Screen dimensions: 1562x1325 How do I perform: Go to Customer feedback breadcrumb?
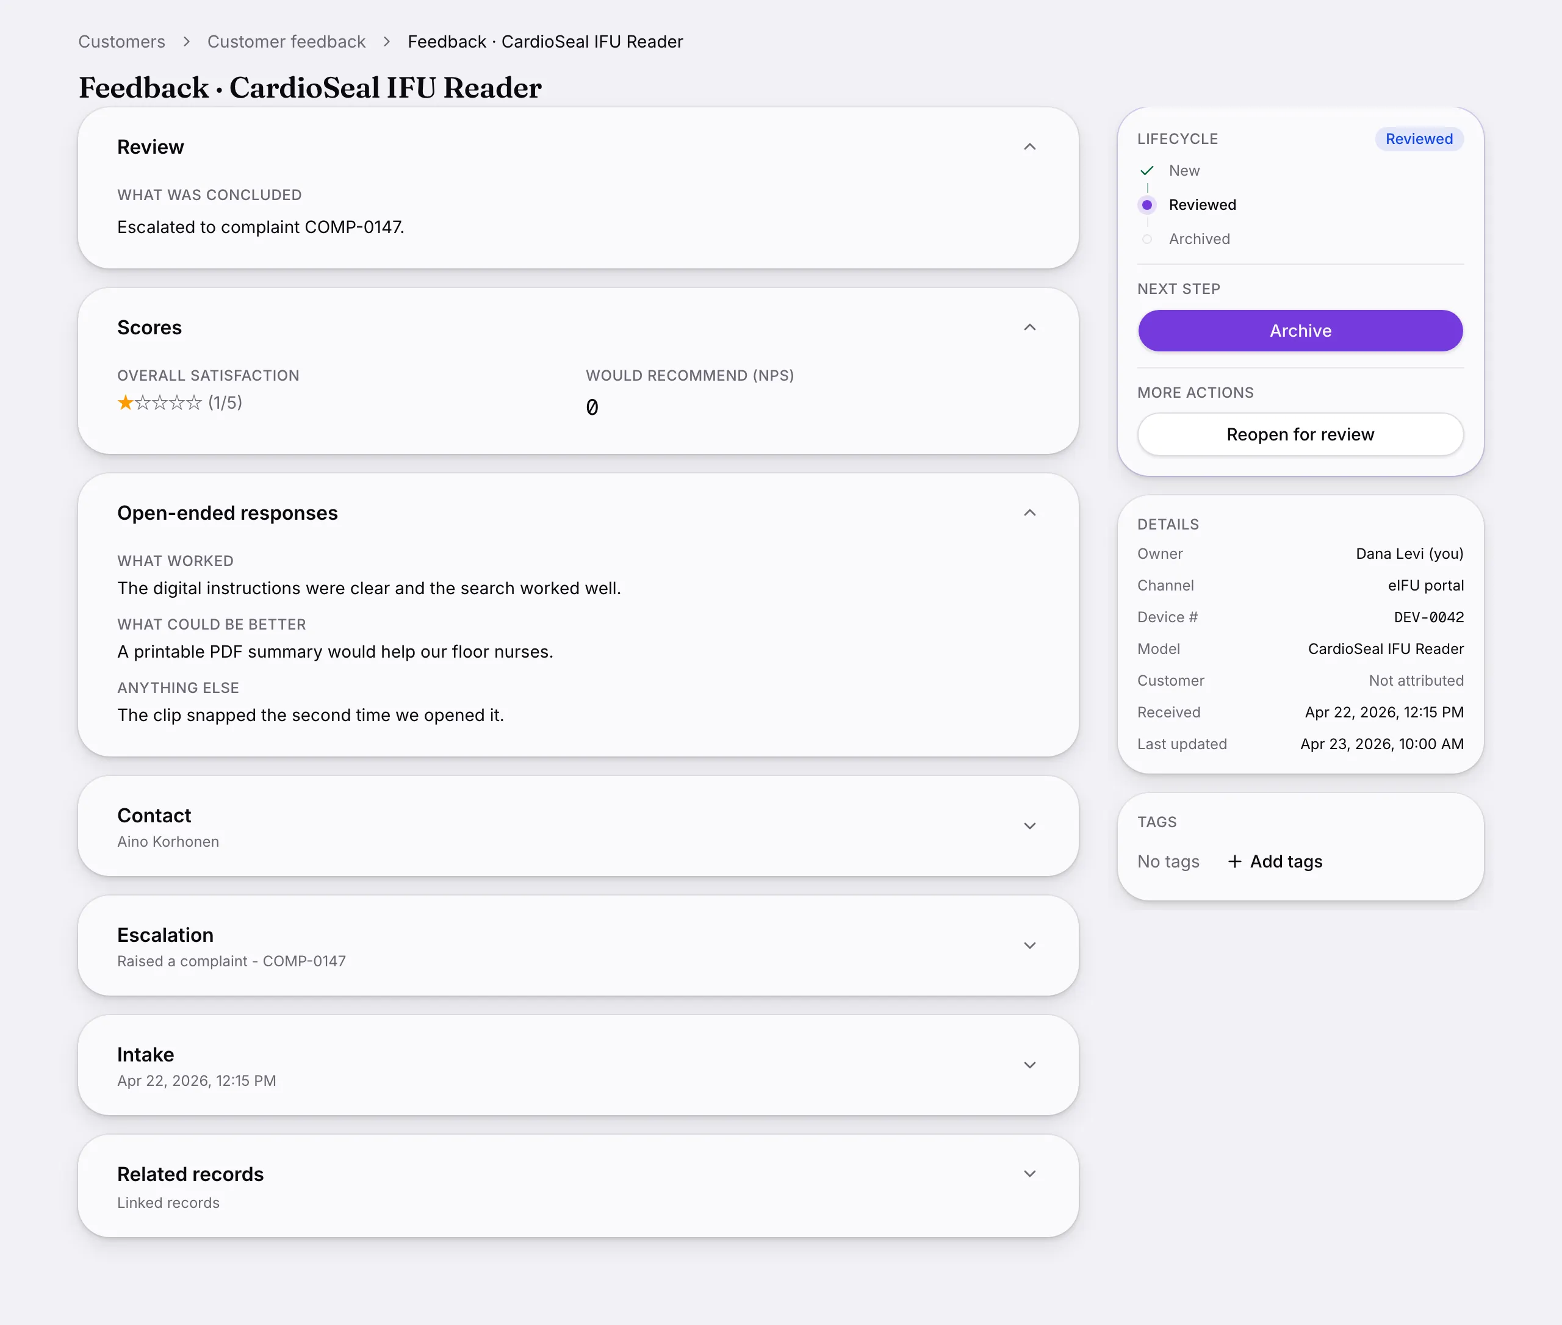point(286,41)
